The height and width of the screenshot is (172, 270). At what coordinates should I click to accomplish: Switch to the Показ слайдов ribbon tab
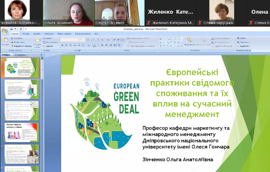64,34
